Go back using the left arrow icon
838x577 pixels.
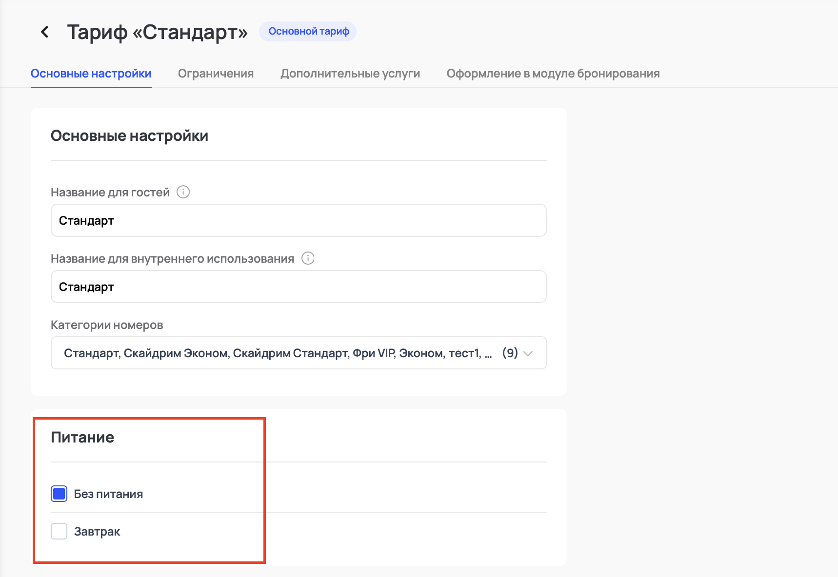coord(44,32)
